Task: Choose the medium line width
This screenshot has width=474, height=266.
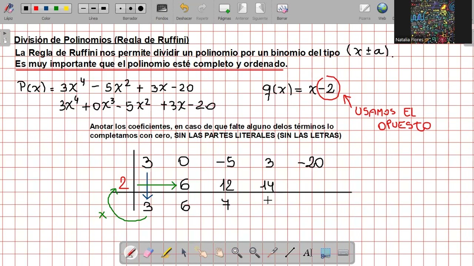Action: 93,8
